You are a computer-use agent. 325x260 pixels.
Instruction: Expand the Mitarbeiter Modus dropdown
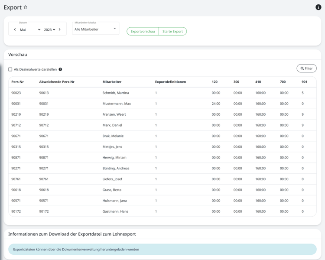coord(95,29)
